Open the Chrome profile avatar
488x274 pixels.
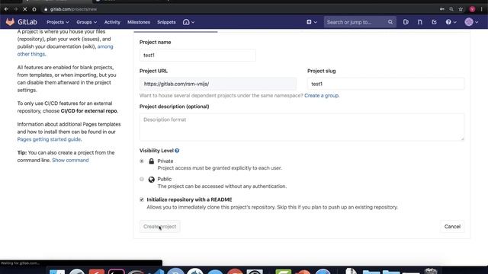tap(472, 9)
